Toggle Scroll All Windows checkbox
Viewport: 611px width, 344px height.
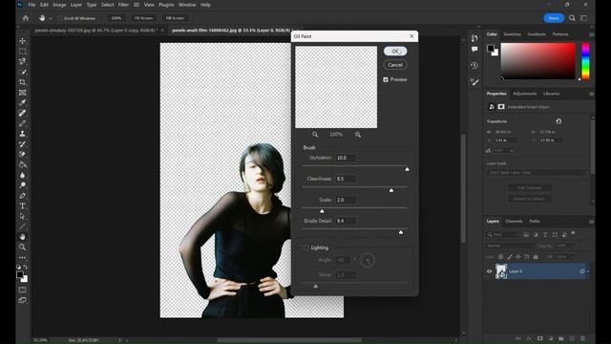pyautogui.click(x=60, y=18)
